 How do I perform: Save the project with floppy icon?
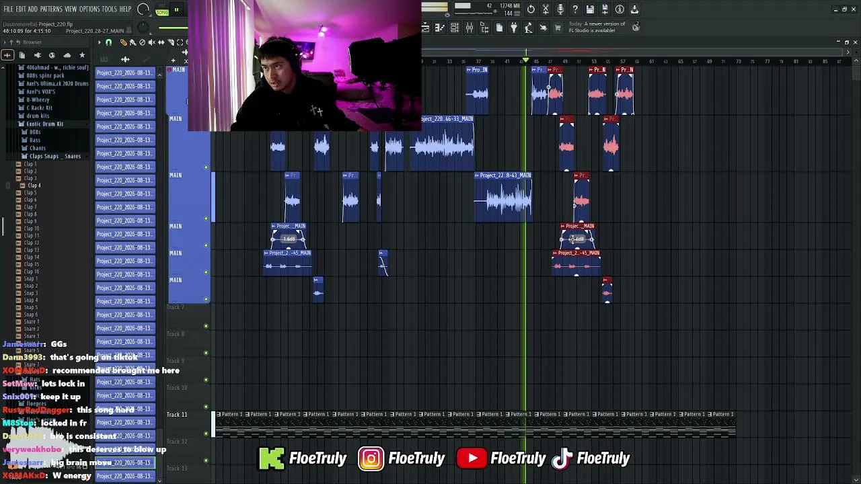coord(590,9)
